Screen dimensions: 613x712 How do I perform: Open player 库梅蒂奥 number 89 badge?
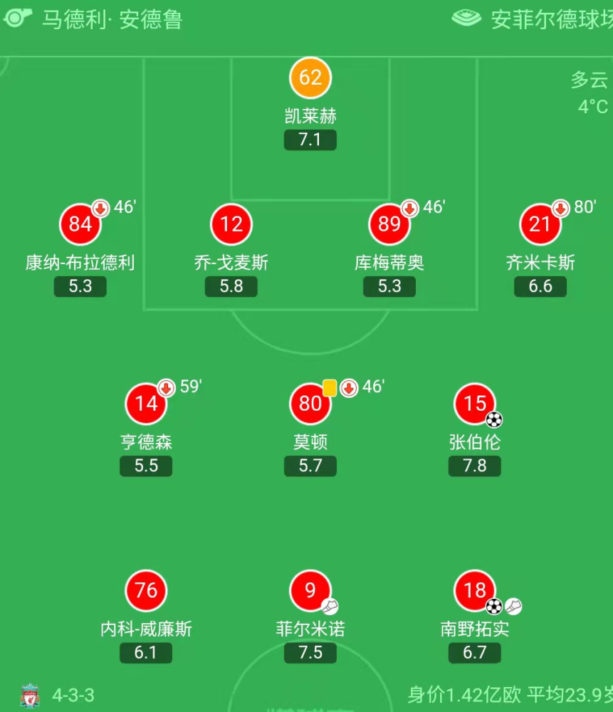(389, 224)
